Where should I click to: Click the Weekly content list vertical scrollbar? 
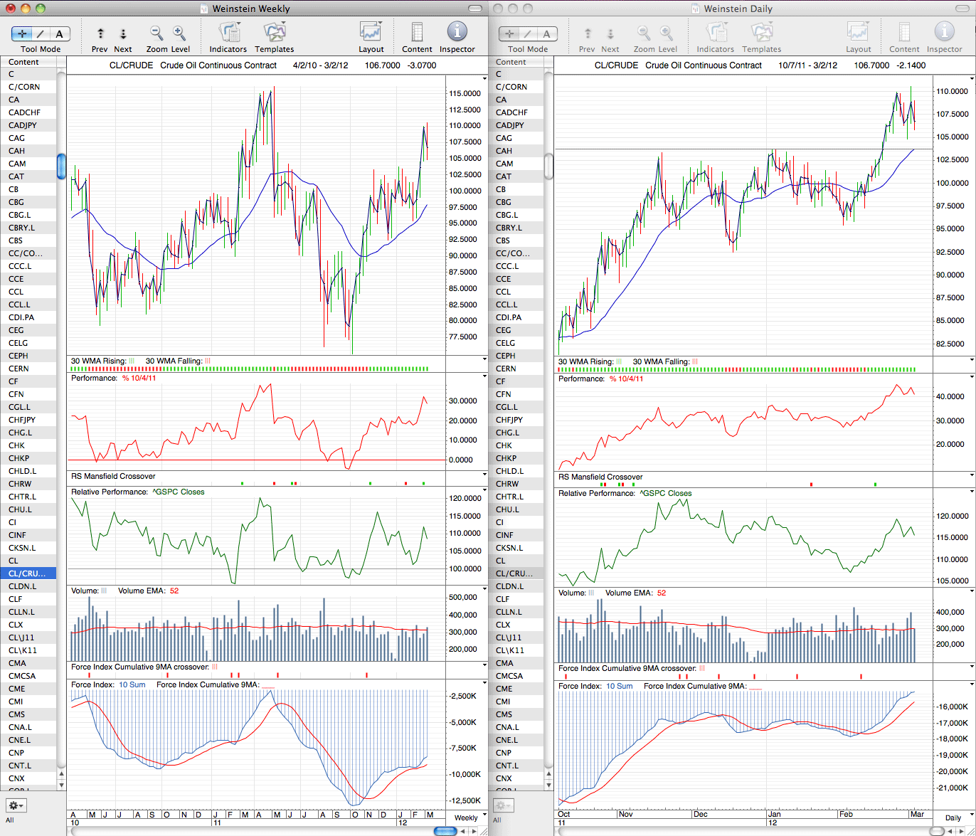[x=62, y=166]
